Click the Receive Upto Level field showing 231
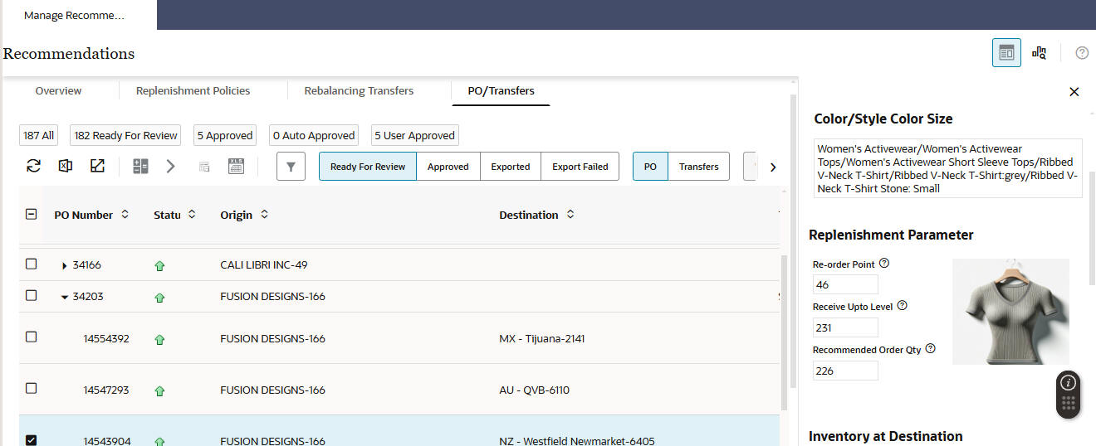The width and height of the screenshot is (1096, 446). coord(845,327)
